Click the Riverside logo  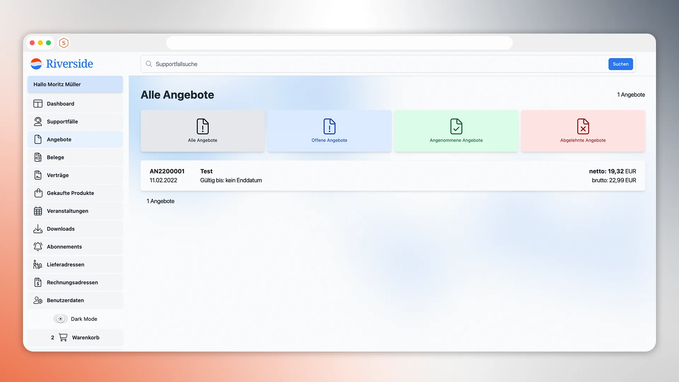click(62, 64)
